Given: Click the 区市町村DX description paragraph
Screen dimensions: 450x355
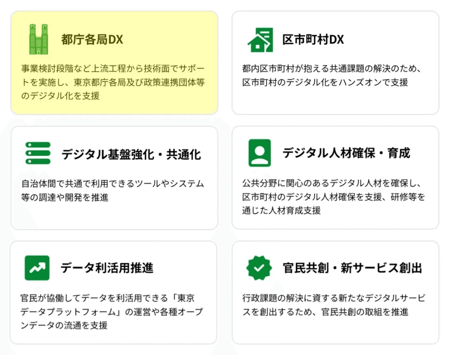Looking at the screenshot, I should (x=331, y=75).
